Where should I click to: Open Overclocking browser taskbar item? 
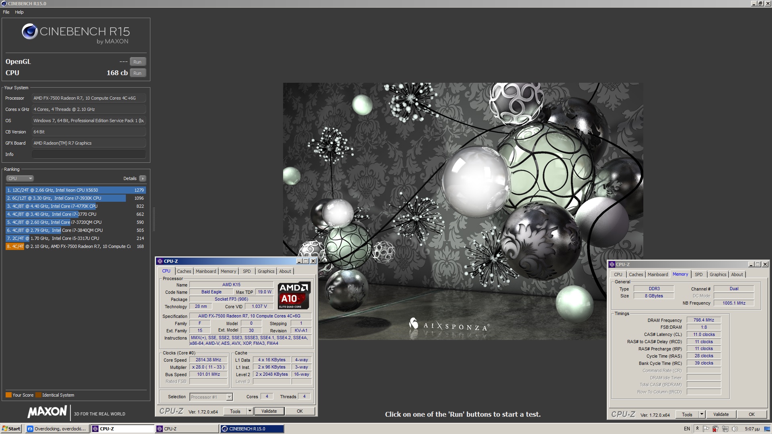(57, 429)
